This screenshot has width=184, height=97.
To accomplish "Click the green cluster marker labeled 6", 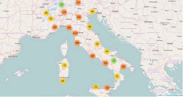I will click(x=114, y=61).
